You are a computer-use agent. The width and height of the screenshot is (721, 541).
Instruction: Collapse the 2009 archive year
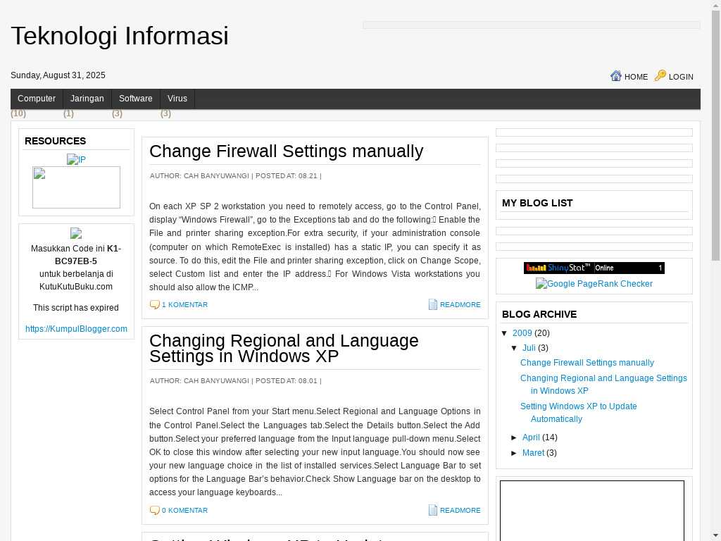504,333
